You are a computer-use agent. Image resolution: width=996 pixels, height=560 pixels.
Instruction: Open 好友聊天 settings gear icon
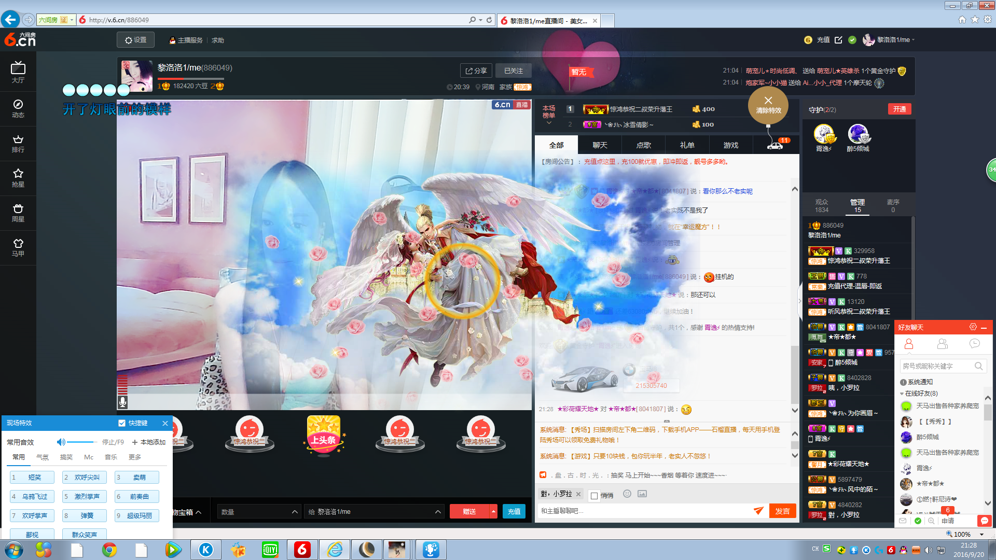973,327
